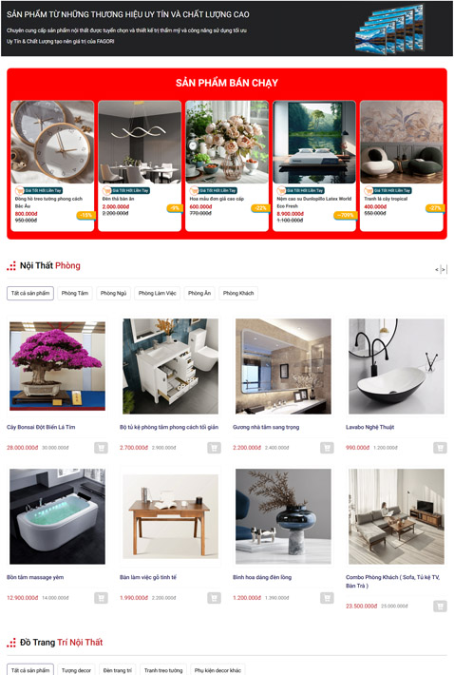Click the Lavabo Nghệ Thuật product title
454x675 pixels.
369,427
